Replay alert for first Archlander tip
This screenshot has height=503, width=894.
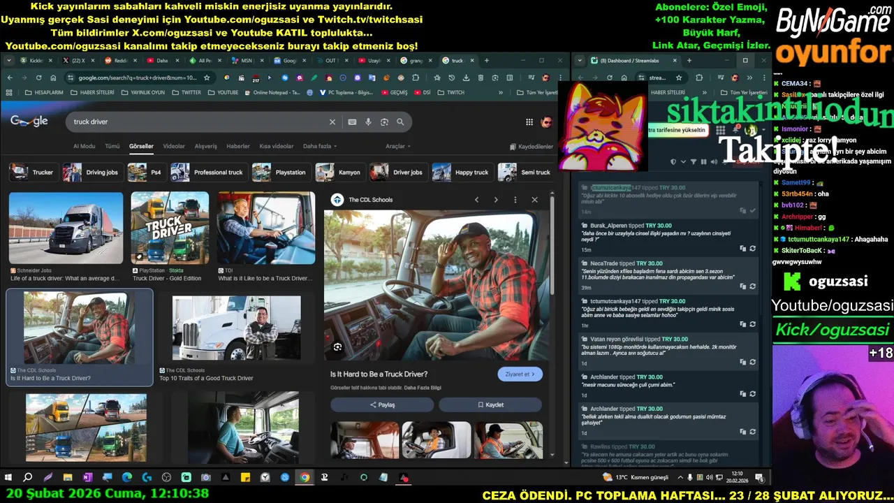click(752, 393)
